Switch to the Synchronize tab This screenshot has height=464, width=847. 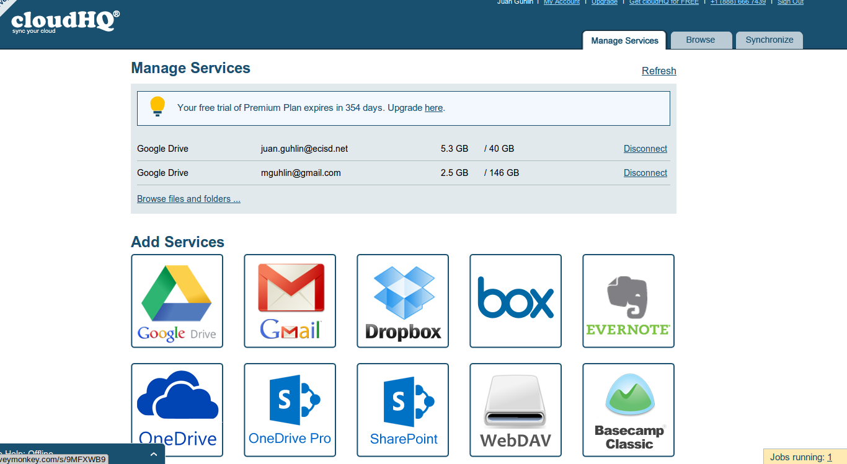coord(769,40)
